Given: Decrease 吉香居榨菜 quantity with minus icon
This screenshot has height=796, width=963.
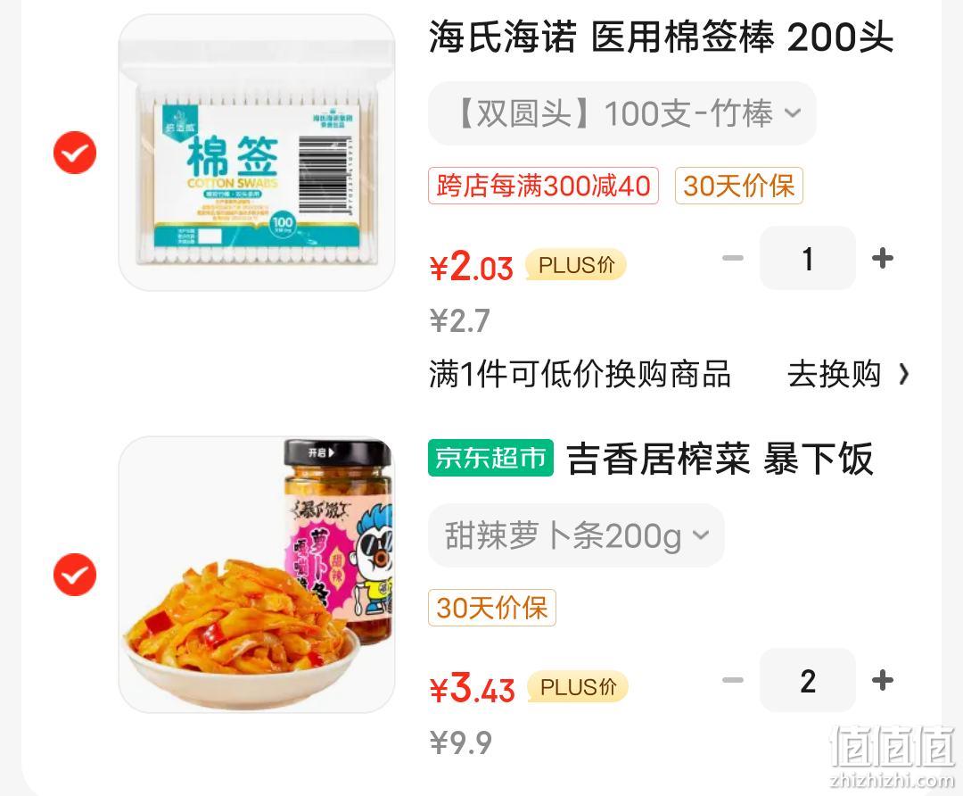Looking at the screenshot, I should click(x=733, y=681).
